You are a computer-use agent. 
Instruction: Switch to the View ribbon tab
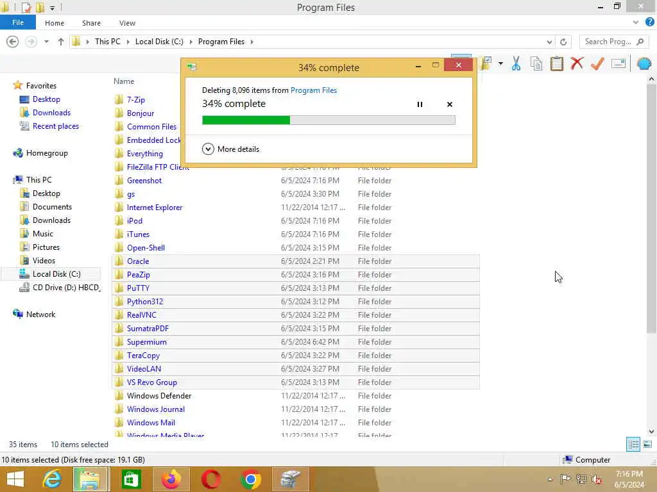click(127, 23)
